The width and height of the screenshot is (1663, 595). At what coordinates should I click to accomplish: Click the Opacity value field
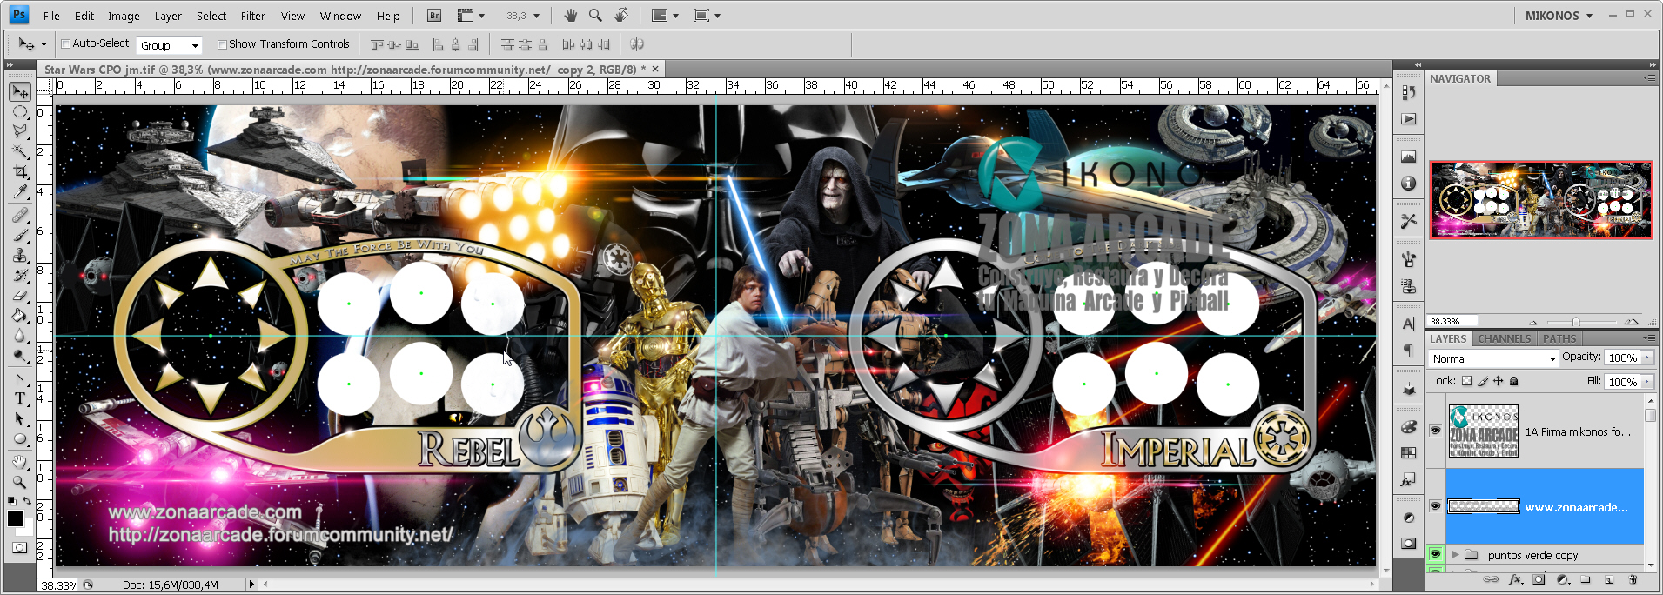[x=1622, y=358]
